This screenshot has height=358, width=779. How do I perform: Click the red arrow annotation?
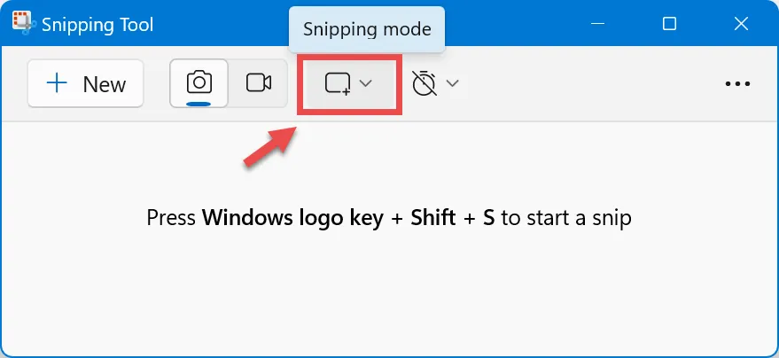(269, 144)
